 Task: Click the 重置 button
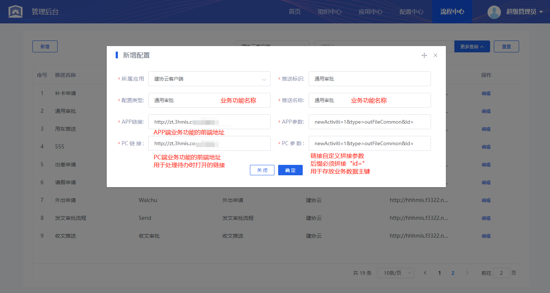[506, 47]
